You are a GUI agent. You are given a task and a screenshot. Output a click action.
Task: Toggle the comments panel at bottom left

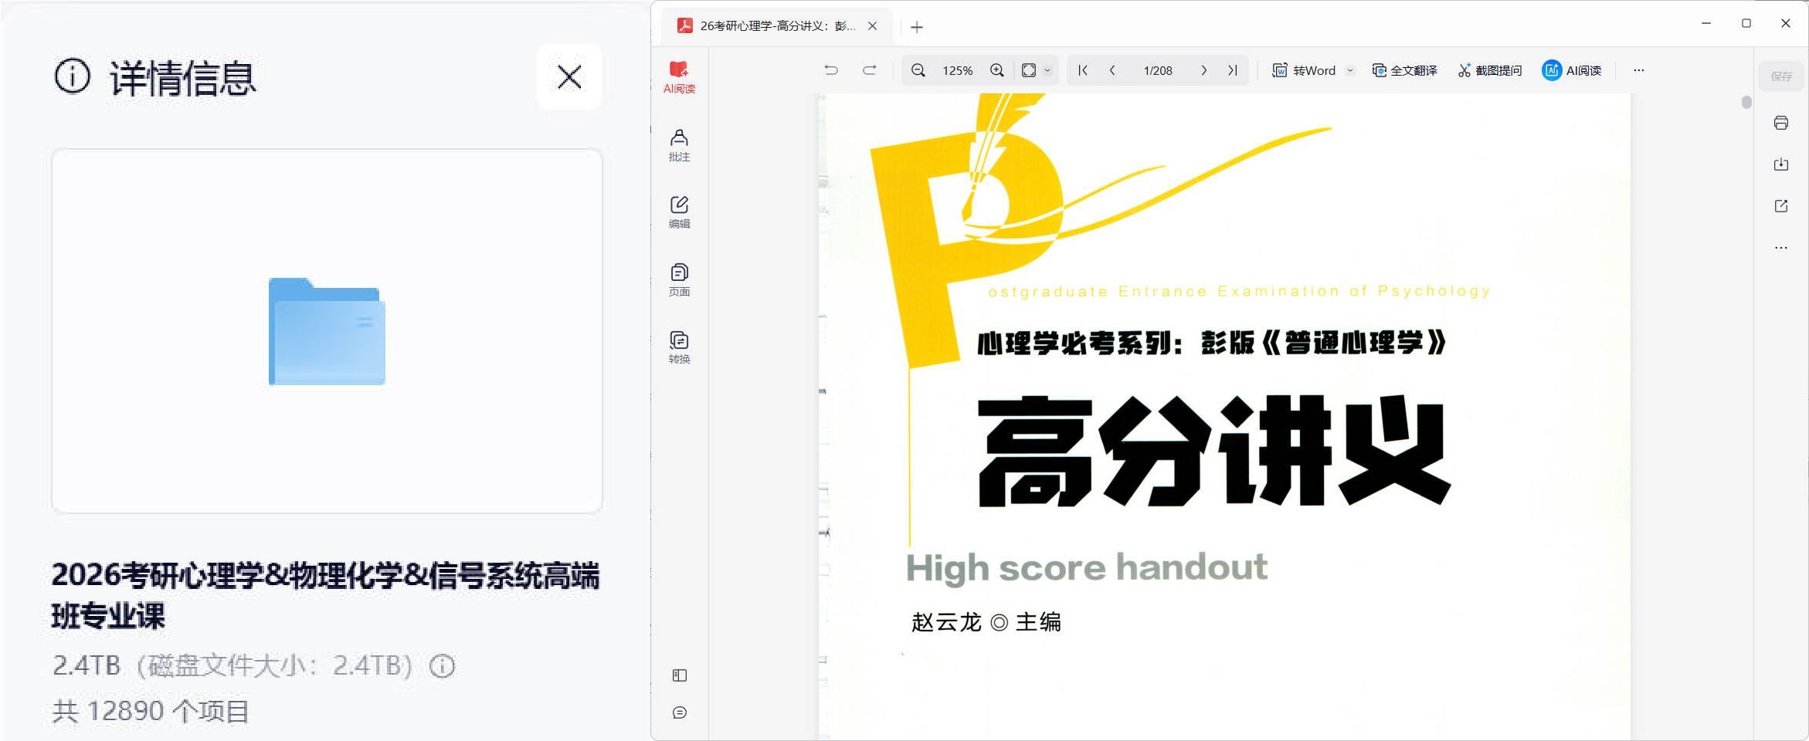(679, 712)
